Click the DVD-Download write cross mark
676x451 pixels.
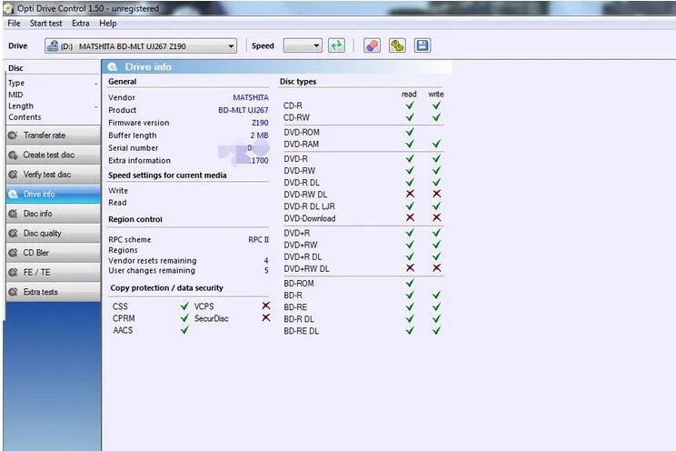coord(436,217)
